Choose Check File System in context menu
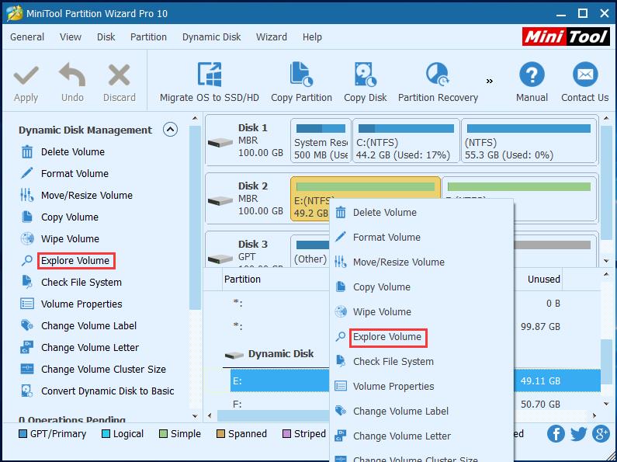This screenshot has width=617, height=462. [x=421, y=362]
